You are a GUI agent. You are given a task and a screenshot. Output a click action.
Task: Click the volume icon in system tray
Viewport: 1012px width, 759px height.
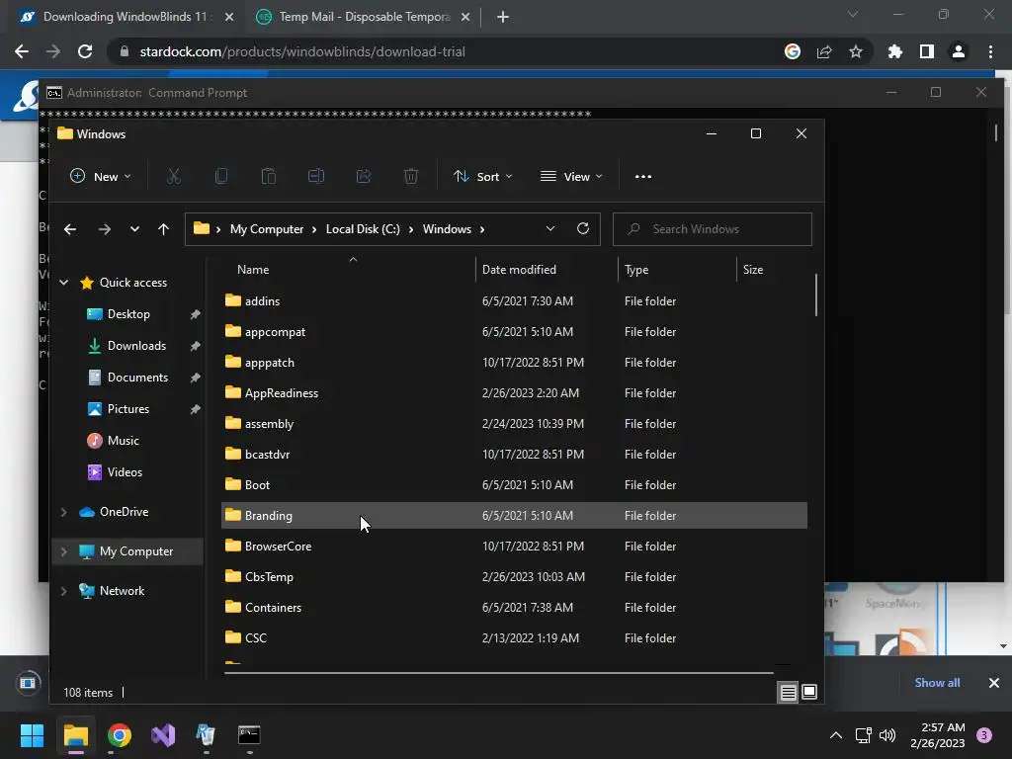click(x=887, y=735)
